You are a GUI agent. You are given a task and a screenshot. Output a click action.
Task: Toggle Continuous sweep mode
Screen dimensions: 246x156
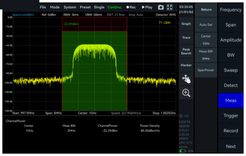coord(115,7)
